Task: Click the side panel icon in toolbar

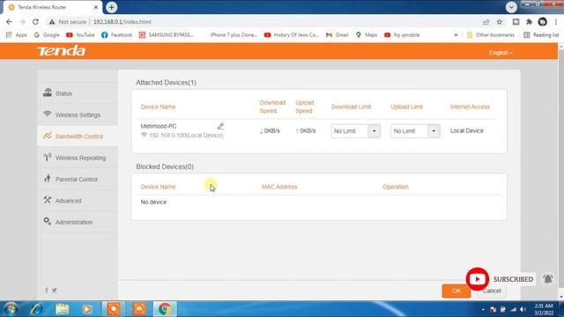Action: [x=516, y=22]
